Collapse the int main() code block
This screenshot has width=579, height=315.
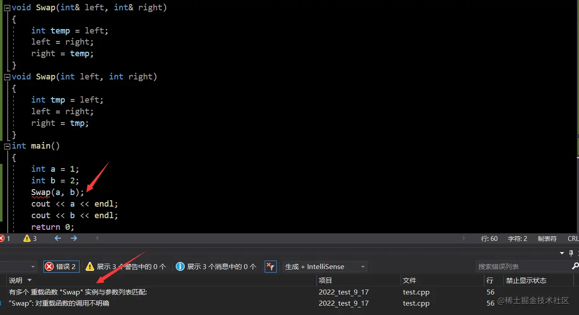pos(7,145)
